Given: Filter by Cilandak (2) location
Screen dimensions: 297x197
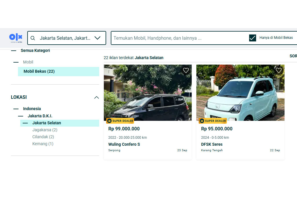Looking at the screenshot, I should point(43,137).
